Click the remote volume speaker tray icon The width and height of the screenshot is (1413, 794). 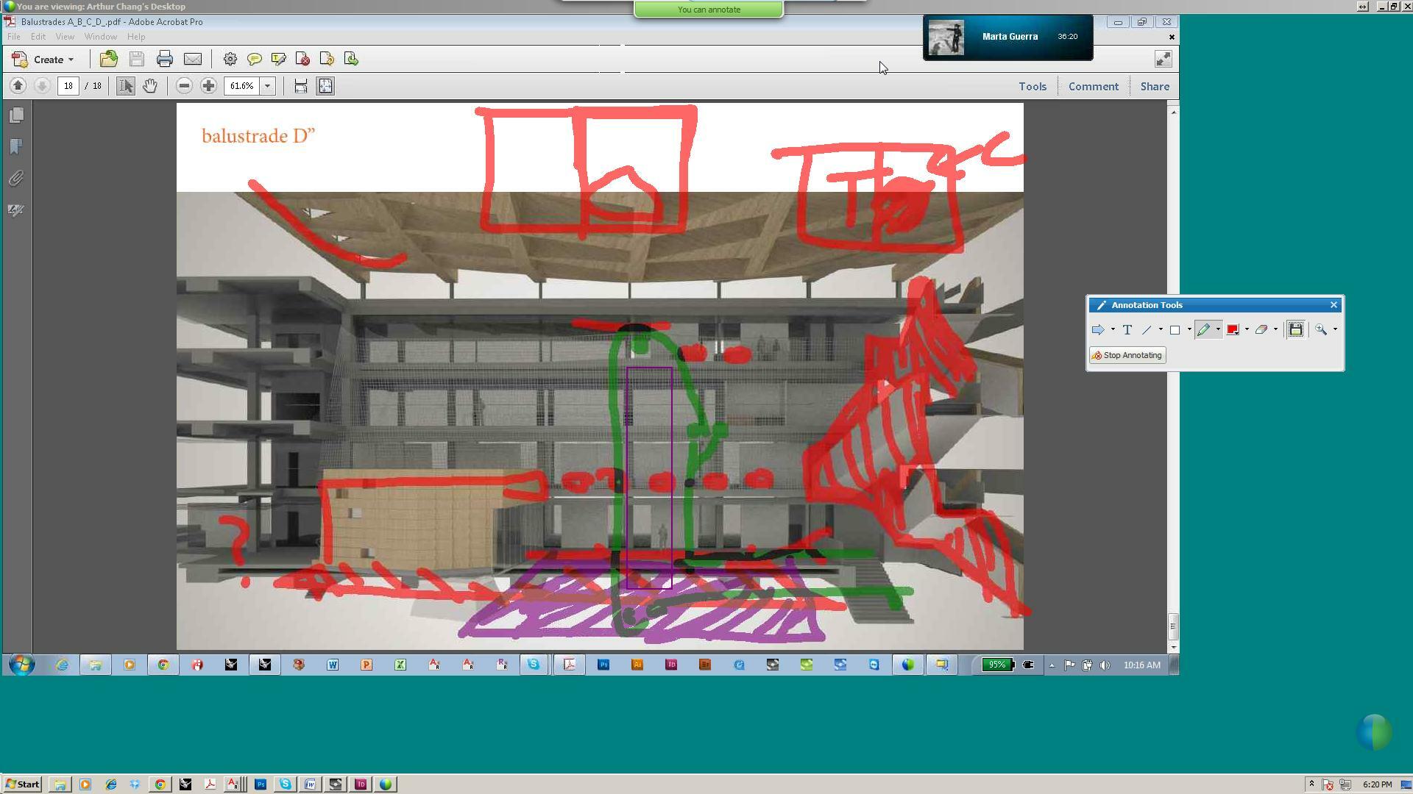pos(1105,665)
